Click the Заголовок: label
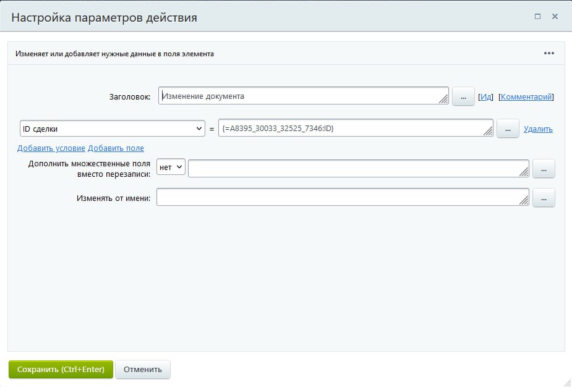This screenshot has width=572, height=387. (130, 96)
